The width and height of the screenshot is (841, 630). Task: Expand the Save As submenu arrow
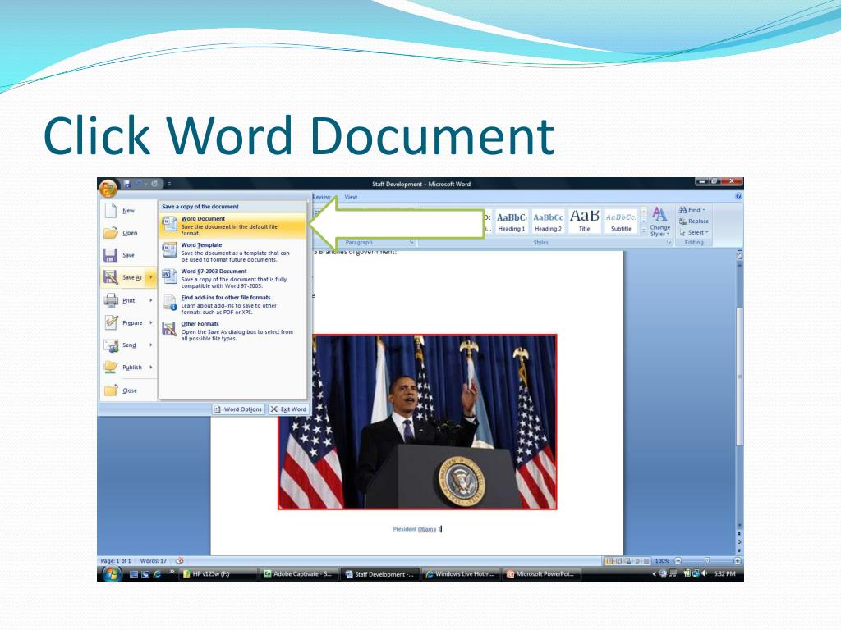click(x=151, y=277)
